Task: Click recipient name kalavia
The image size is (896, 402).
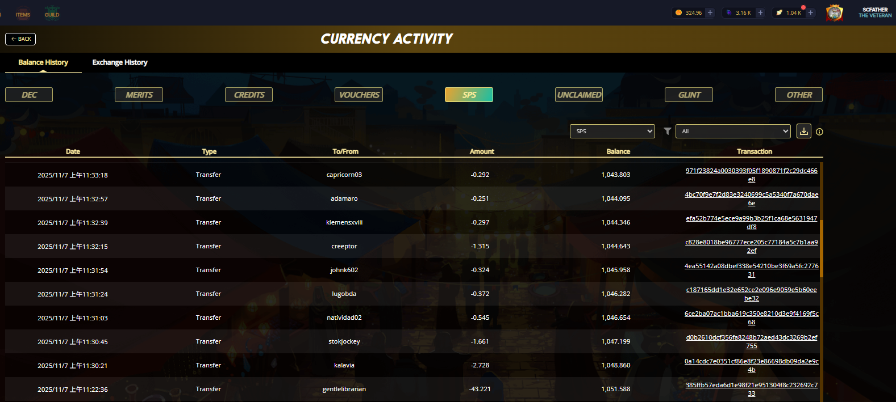Action: pos(344,365)
